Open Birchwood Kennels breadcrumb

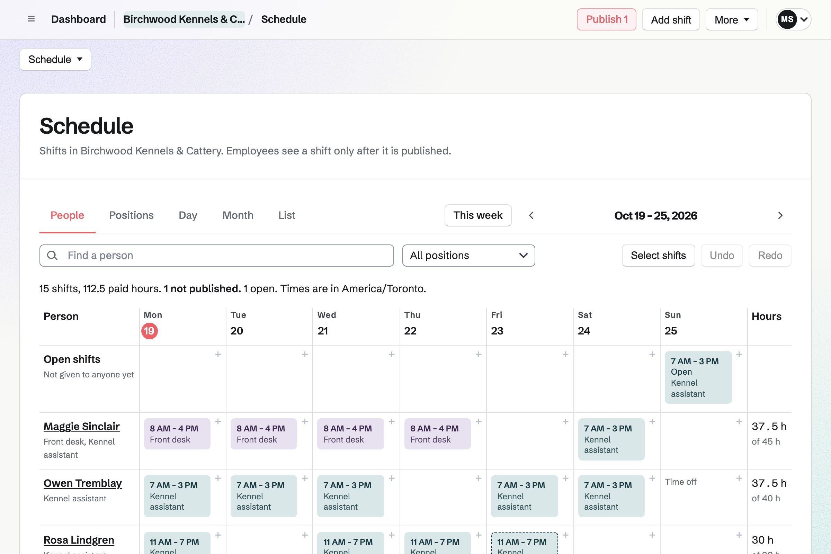point(184,19)
